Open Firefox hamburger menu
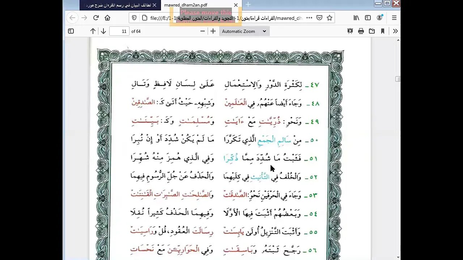This screenshot has width=463, height=260. click(x=394, y=18)
